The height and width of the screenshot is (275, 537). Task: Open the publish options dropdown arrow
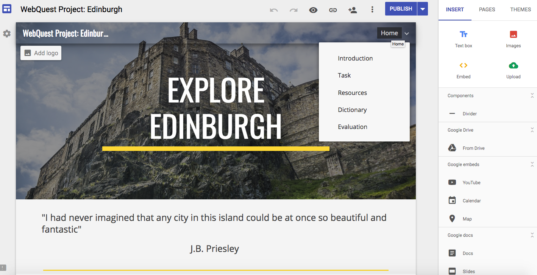pyautogui.click(x=423, y=9)
